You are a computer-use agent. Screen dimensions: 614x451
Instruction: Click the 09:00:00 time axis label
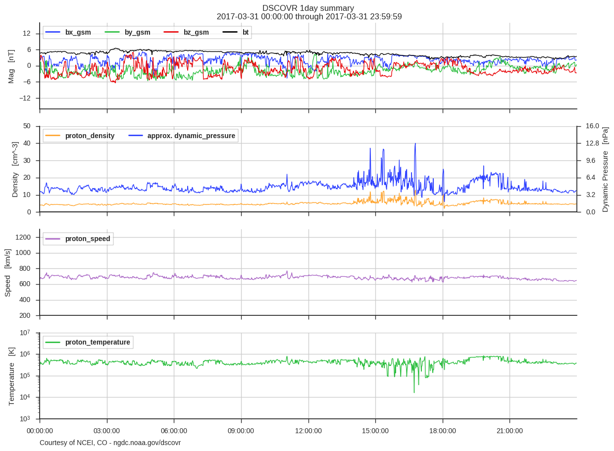(x=241, y=431)
